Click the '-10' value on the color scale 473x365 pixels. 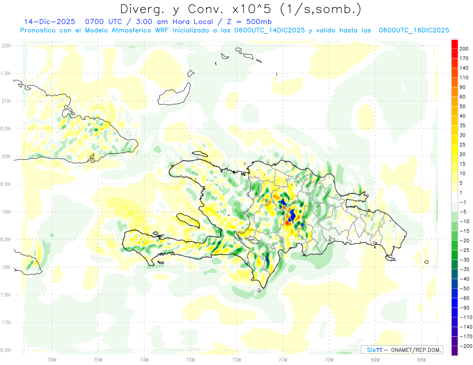pyautogui.click(x=464, y=221)
